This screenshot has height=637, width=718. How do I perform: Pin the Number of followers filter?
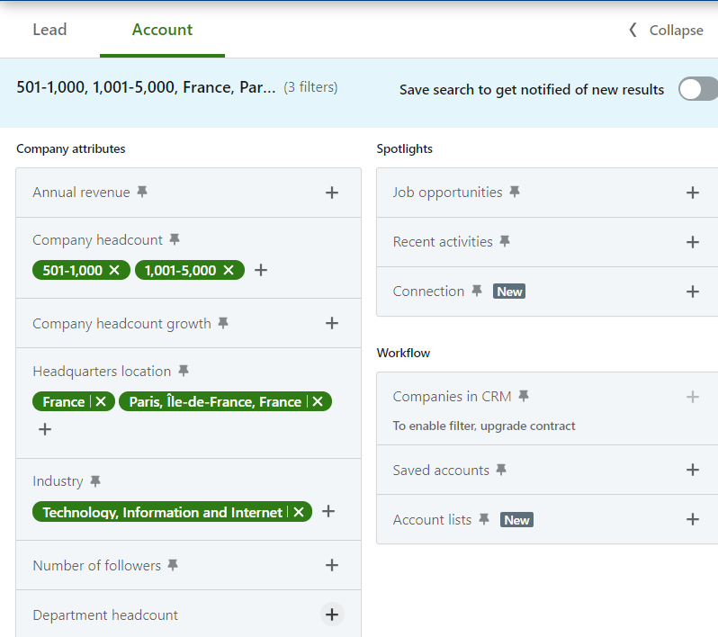coord(173,566)
